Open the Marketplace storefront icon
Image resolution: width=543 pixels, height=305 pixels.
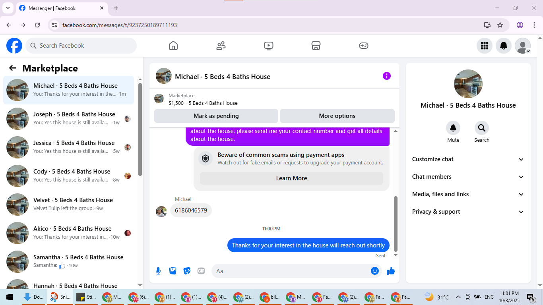[x=316, y=46]
